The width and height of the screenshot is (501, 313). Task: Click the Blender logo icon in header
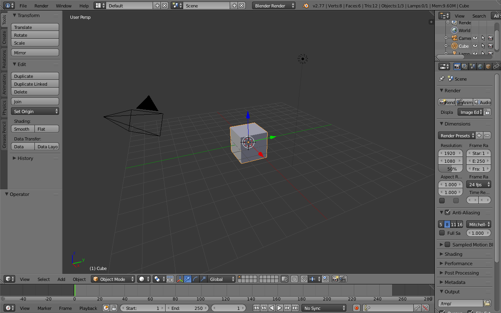[305, 6]
